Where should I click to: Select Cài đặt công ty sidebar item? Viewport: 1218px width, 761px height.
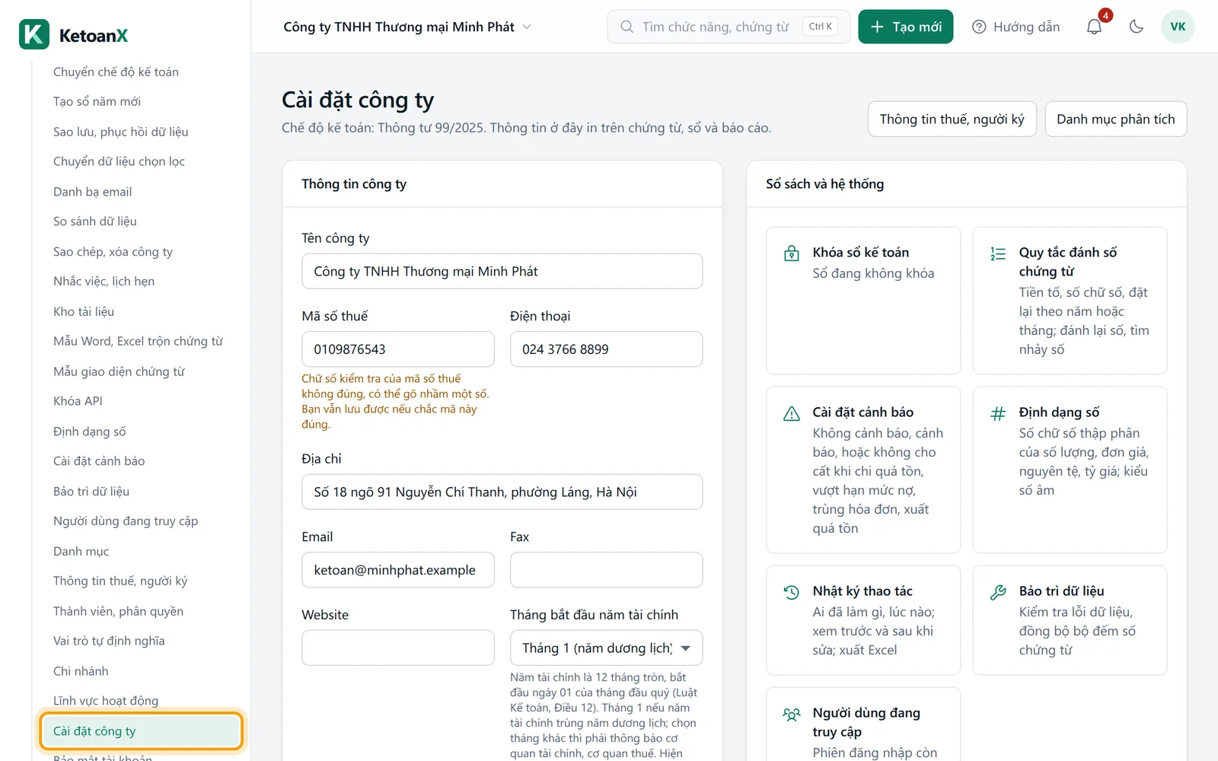tap(142, 731)
